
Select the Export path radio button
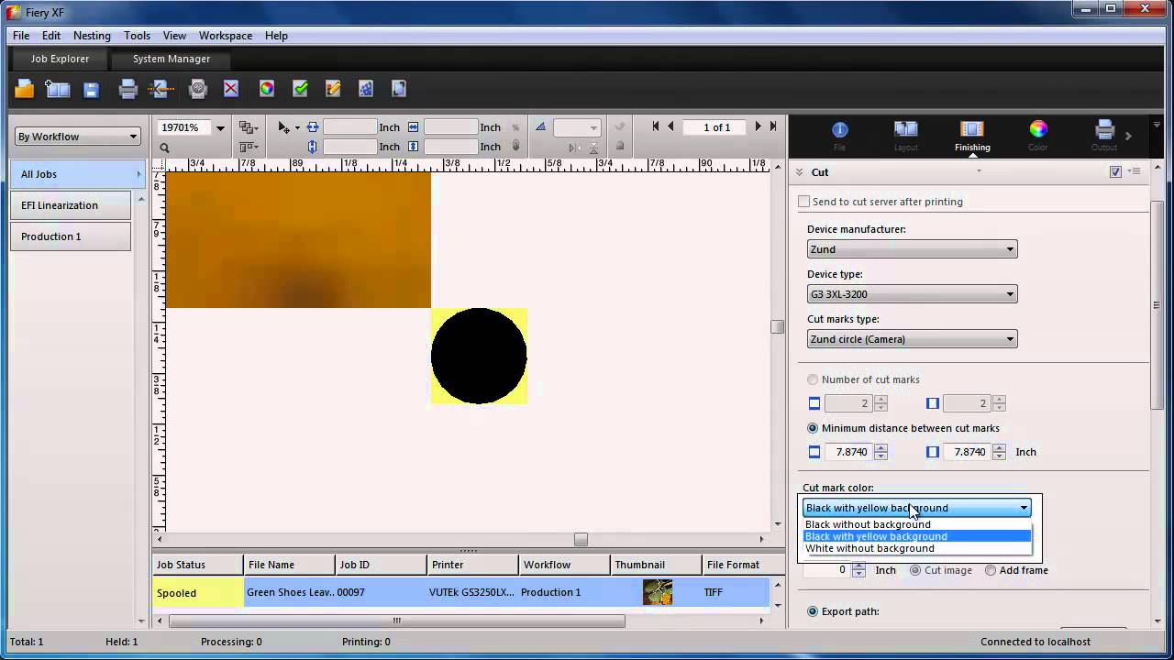pos(813,611)
